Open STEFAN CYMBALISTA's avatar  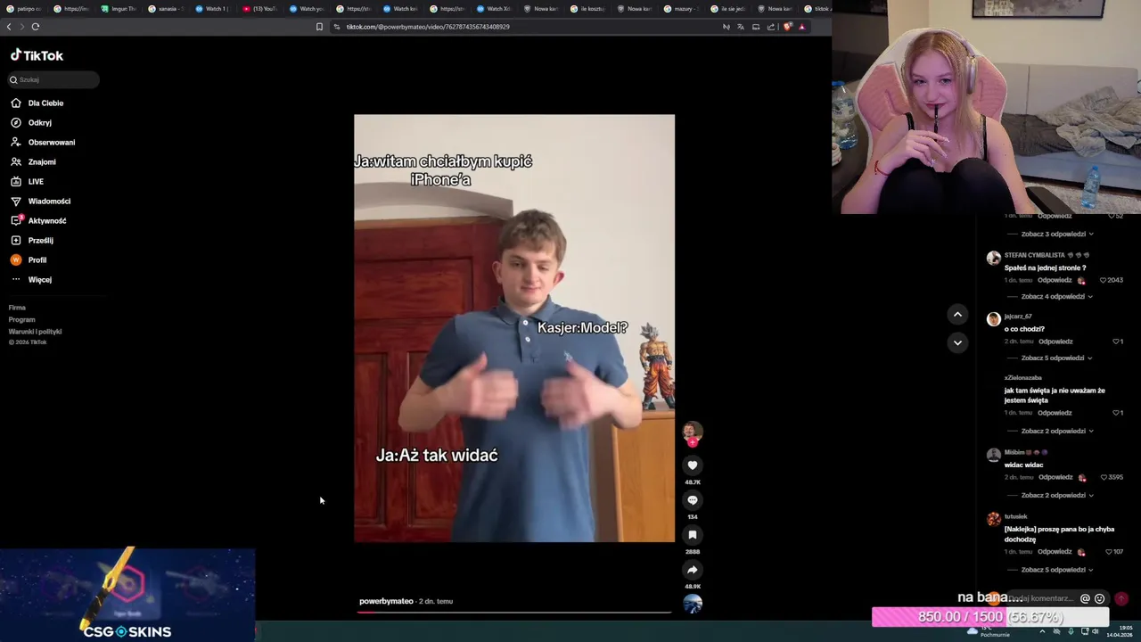click(993, 259)
